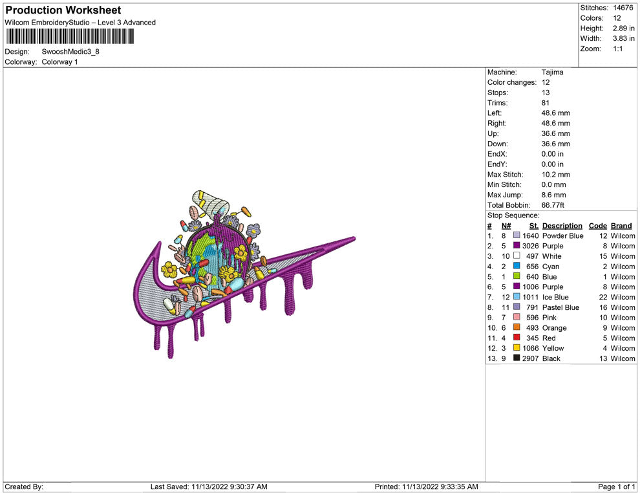Pick the Pink thread swatch
The width and height of the screenshot is (640, 493).
(x=517, y=317)
